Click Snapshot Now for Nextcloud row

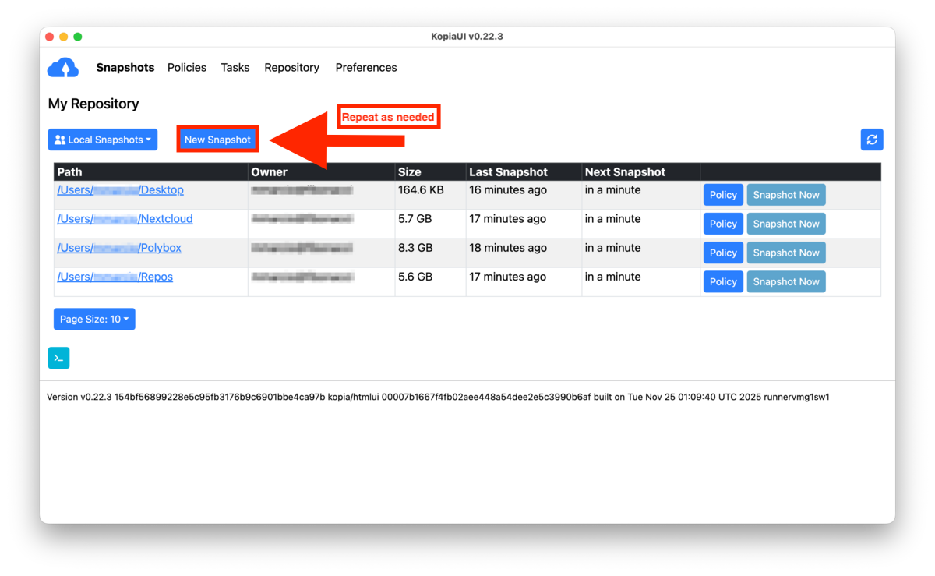click(x=786, y=224)
